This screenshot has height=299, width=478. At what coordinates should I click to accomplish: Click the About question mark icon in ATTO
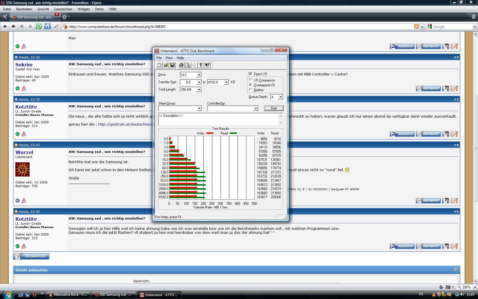(201, 65)
